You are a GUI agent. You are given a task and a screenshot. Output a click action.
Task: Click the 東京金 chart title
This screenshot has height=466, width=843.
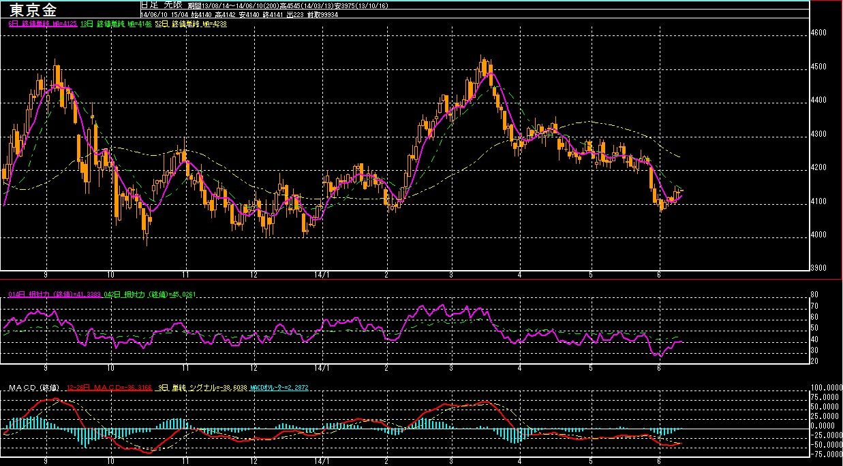click(x=34, y=10)
